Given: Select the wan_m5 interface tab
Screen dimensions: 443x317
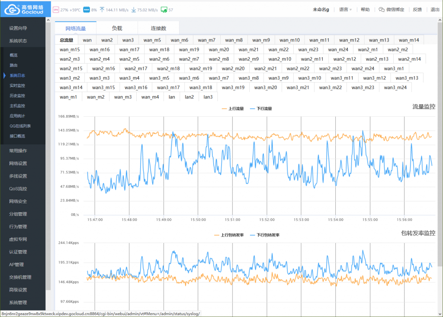Looking at the screenshot, I should [152, 40].
